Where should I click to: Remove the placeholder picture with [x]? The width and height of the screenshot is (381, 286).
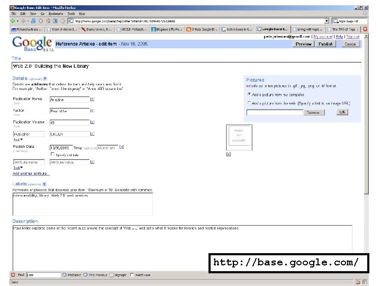[229, 154]
